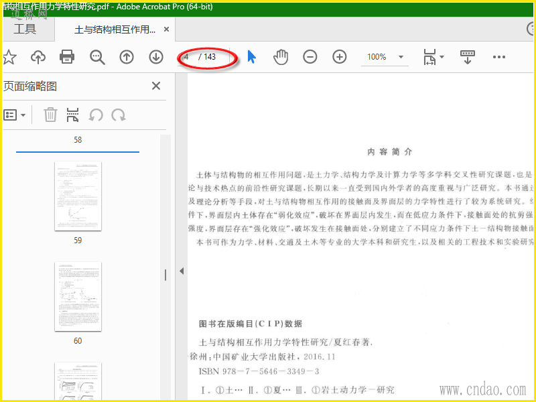Upload file to cloud icon
536x402 pixels.
(x=38, y=57)
